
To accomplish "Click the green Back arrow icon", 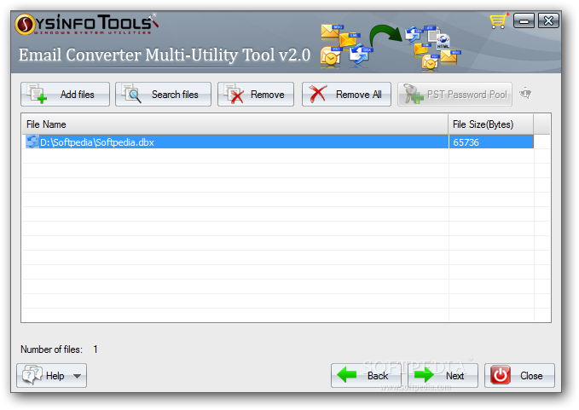I will click(346, 375).
